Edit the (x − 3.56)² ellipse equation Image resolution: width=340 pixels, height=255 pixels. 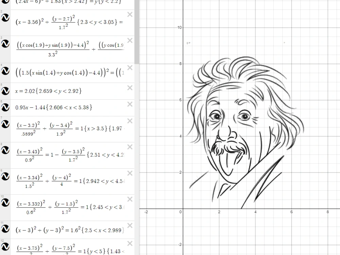point(69,22)
